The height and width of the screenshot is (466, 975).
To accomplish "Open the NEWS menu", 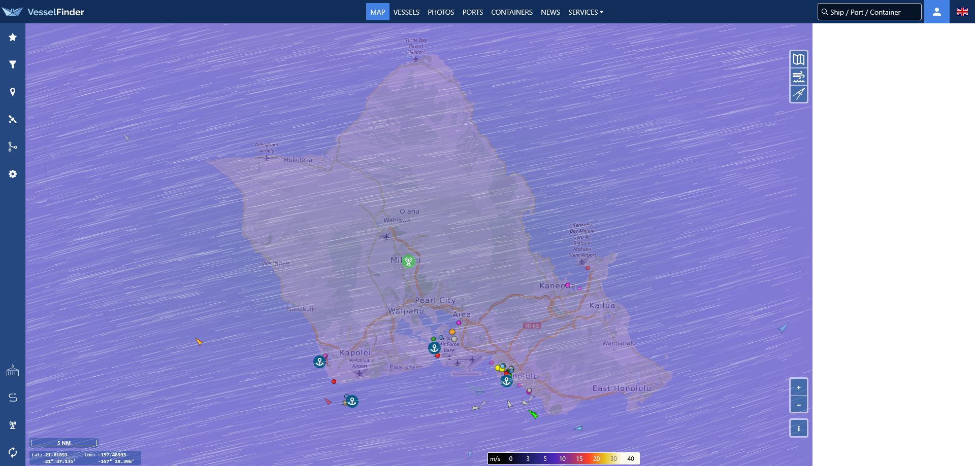I will tap(550, 12).
